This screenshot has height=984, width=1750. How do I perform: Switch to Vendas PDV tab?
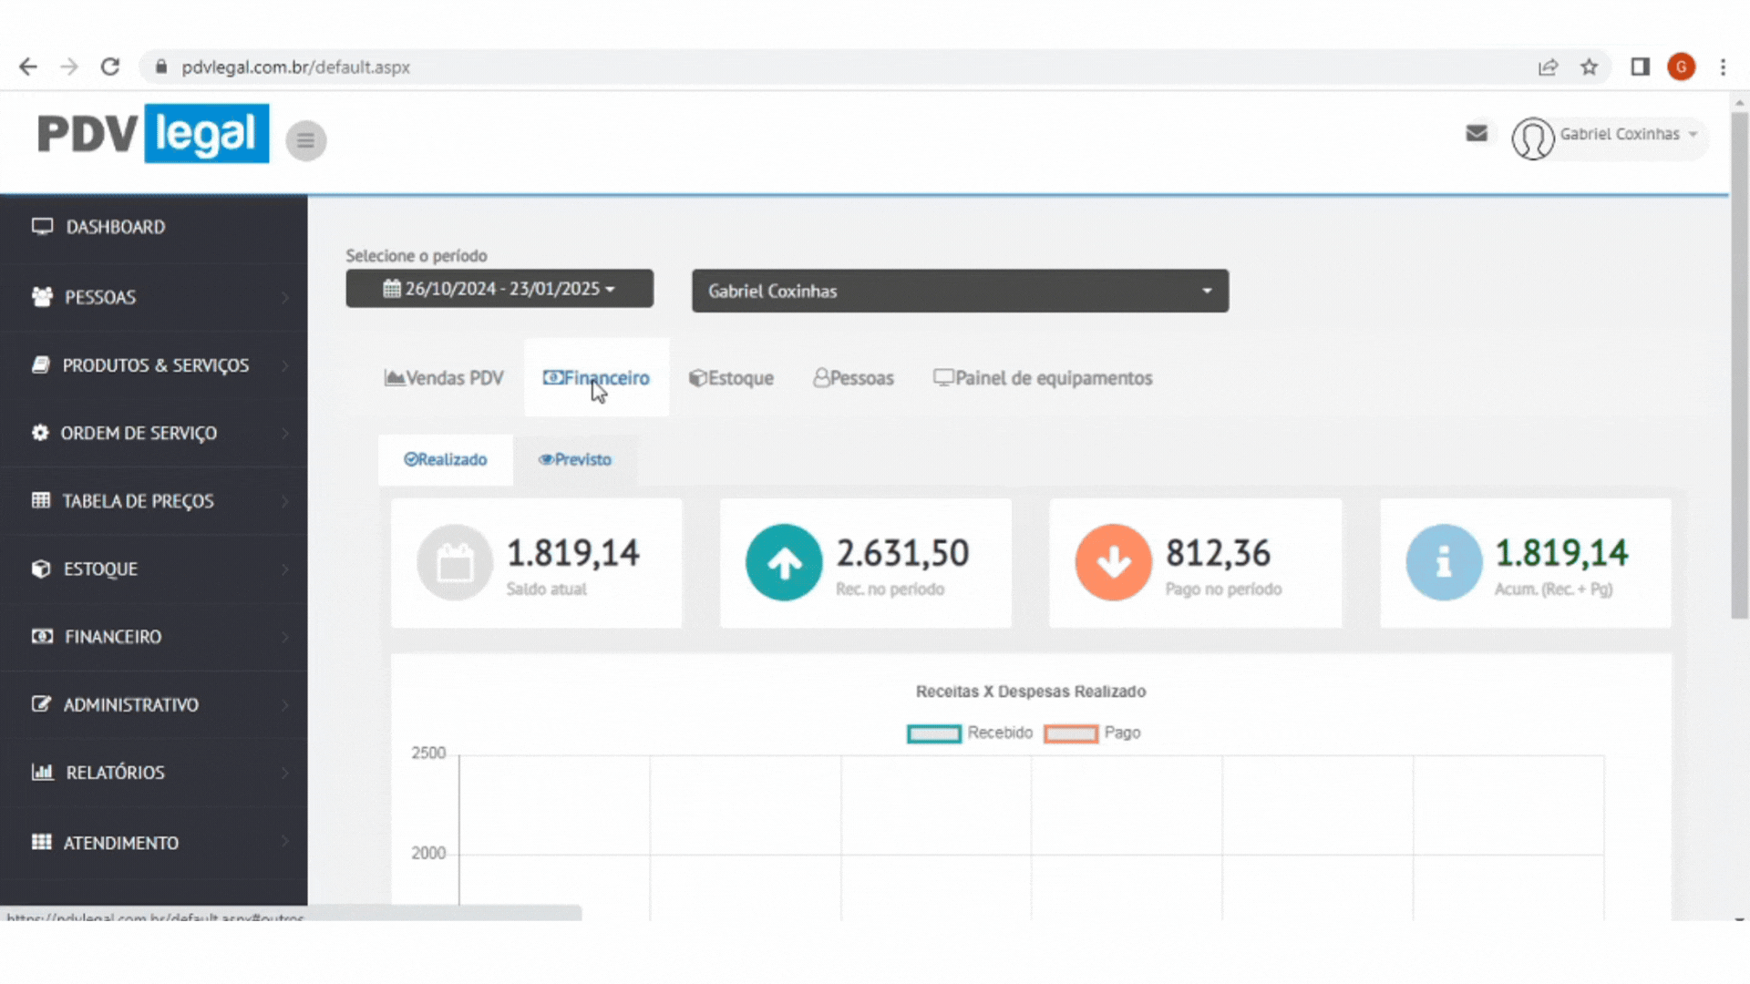(x=444, y=378)
